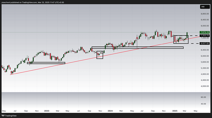The height and width of the screenshot is (118, 212).
Task: Click the 5,200.00 price axis label
Action: point(205,68)
